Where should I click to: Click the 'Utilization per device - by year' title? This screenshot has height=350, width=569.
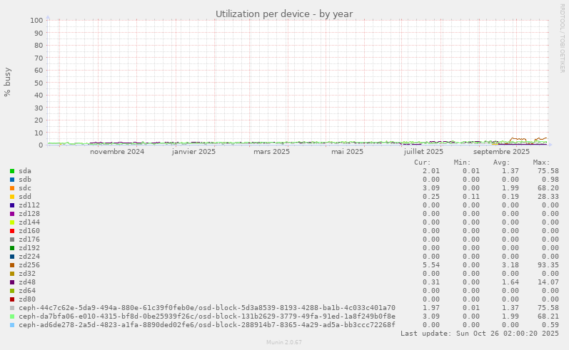coord(284,14)
